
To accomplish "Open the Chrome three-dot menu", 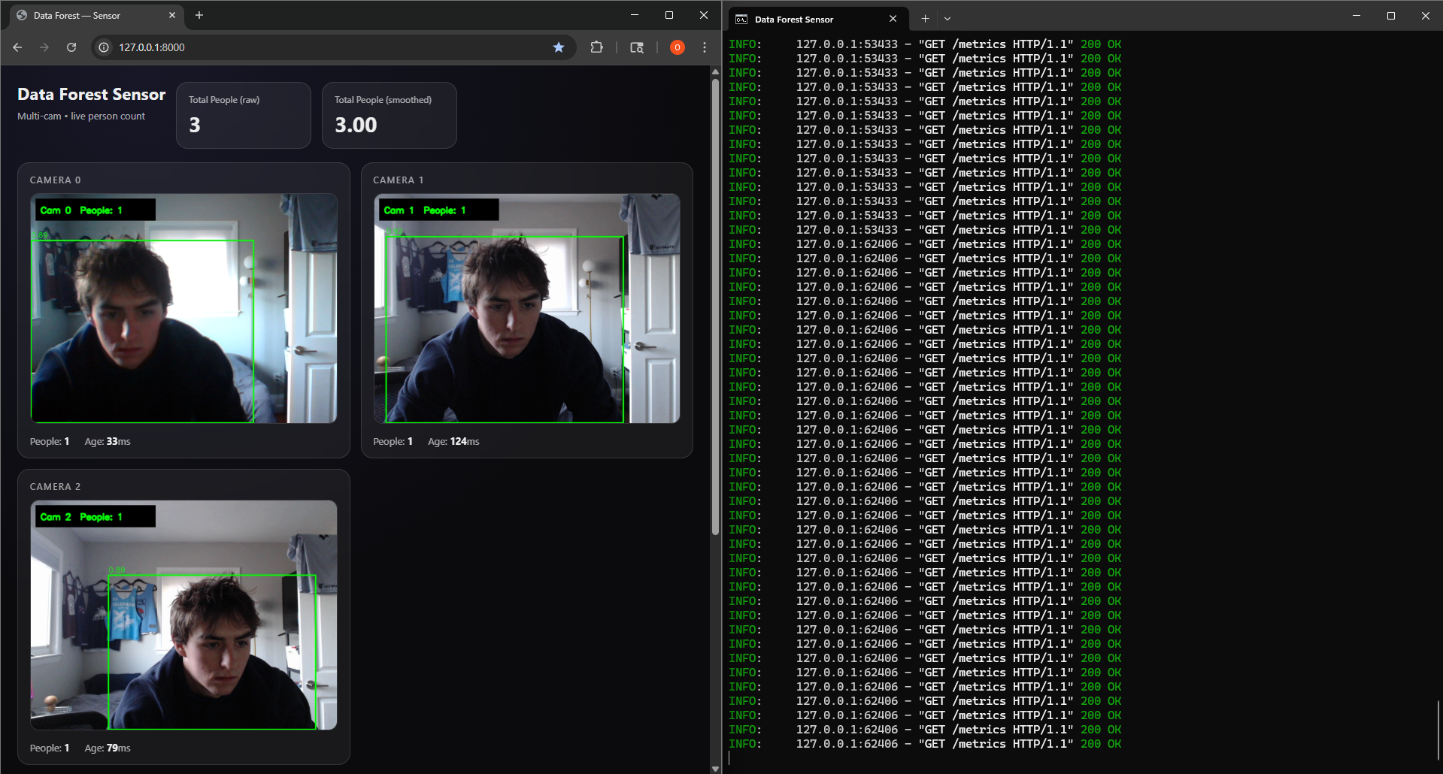I will pyautogui.click(x=705, y=47).
